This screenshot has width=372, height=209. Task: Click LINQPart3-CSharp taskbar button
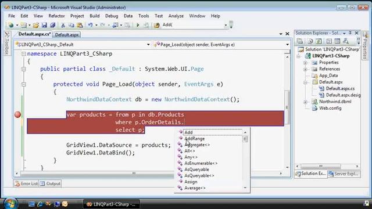(x=111, y=204)
